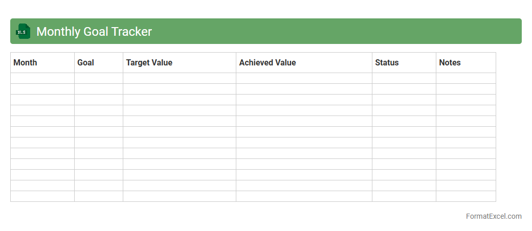Click first empty cell under Target Value
The height and width of the screenshot is (231, 532).
(179, 78)
